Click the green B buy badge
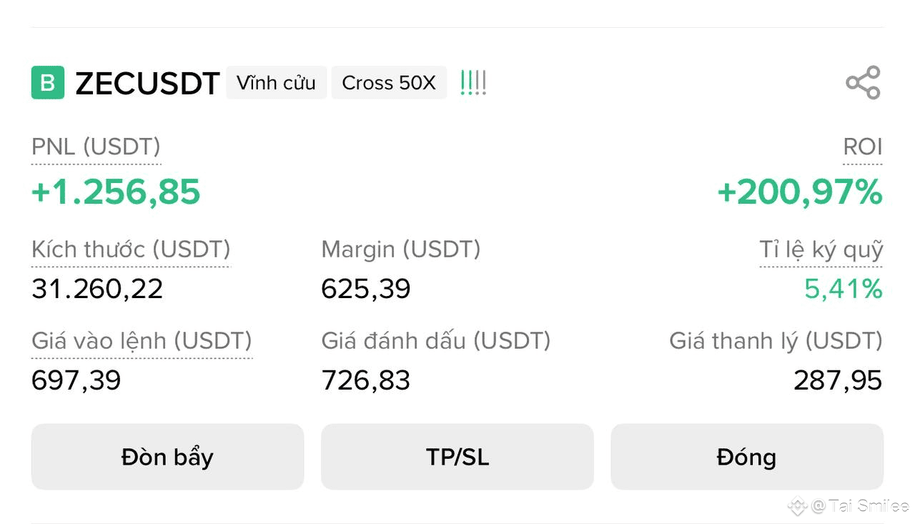 point(48,83)
